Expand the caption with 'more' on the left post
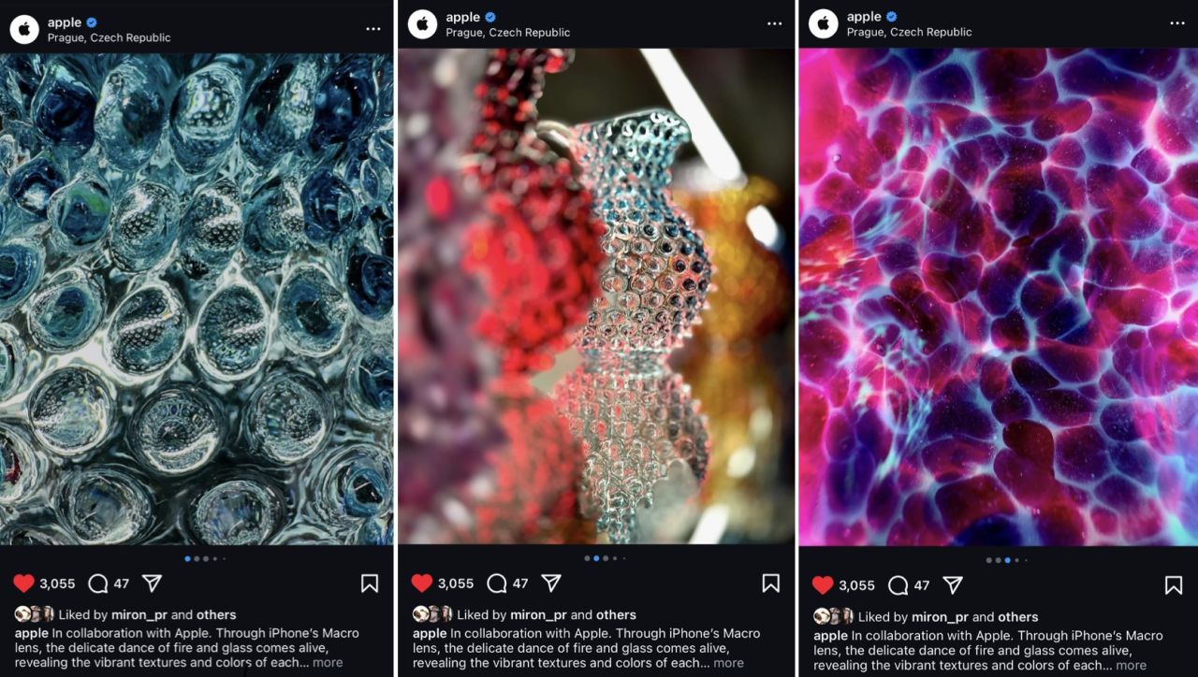This screenshot has width=1198, height=677. click(328, 663)
